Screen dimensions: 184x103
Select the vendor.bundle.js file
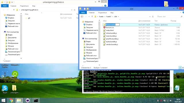pos(112,44)
